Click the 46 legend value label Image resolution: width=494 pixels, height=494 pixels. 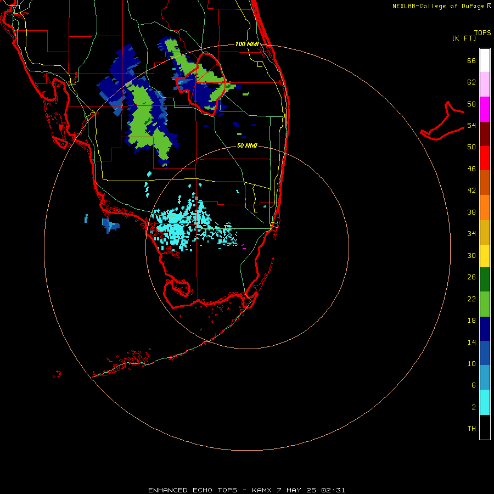pos(471,169)
